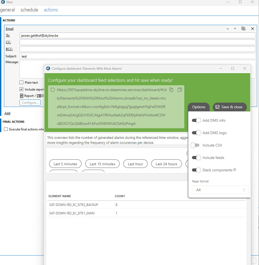Focus the CC input field
This screenshot has width=259, height=265.
(138, 42)
